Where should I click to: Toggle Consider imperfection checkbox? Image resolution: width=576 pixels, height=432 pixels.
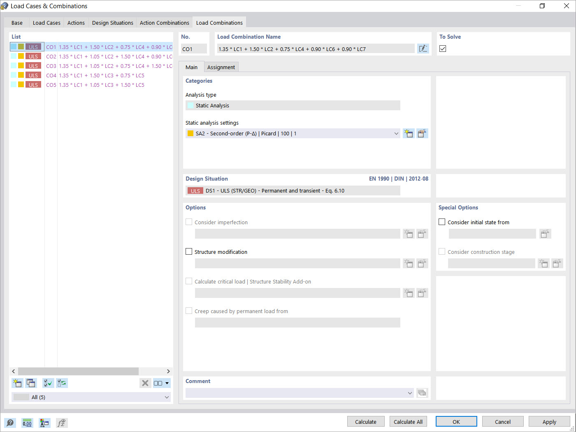pyautogui.click(x=189, y=222)
